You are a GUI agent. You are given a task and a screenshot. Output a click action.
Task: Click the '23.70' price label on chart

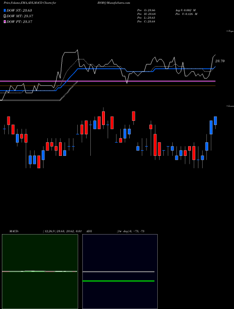(x=220, y=61)
